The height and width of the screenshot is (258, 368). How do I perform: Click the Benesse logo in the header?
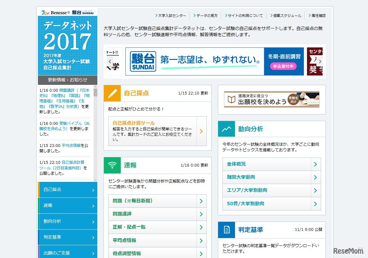tap(56, 12)
